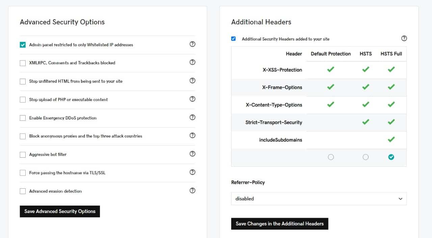Click Save Changes in the Additional Headers

pyautogui.click(x=279, y=223)
